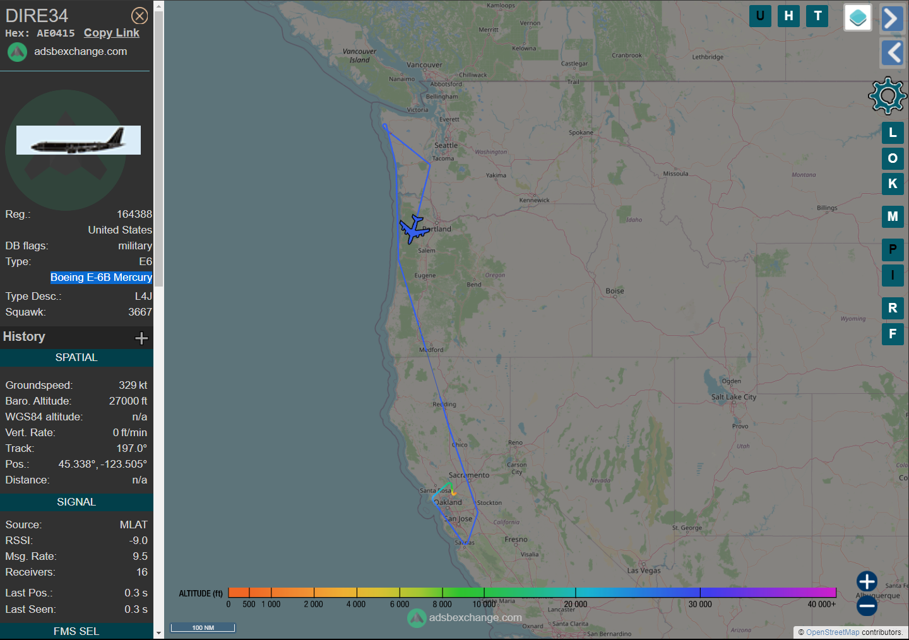This screenshot has height=640, width=909.
Task: Toggle the F map button
Action: click(x=893, y=334)
